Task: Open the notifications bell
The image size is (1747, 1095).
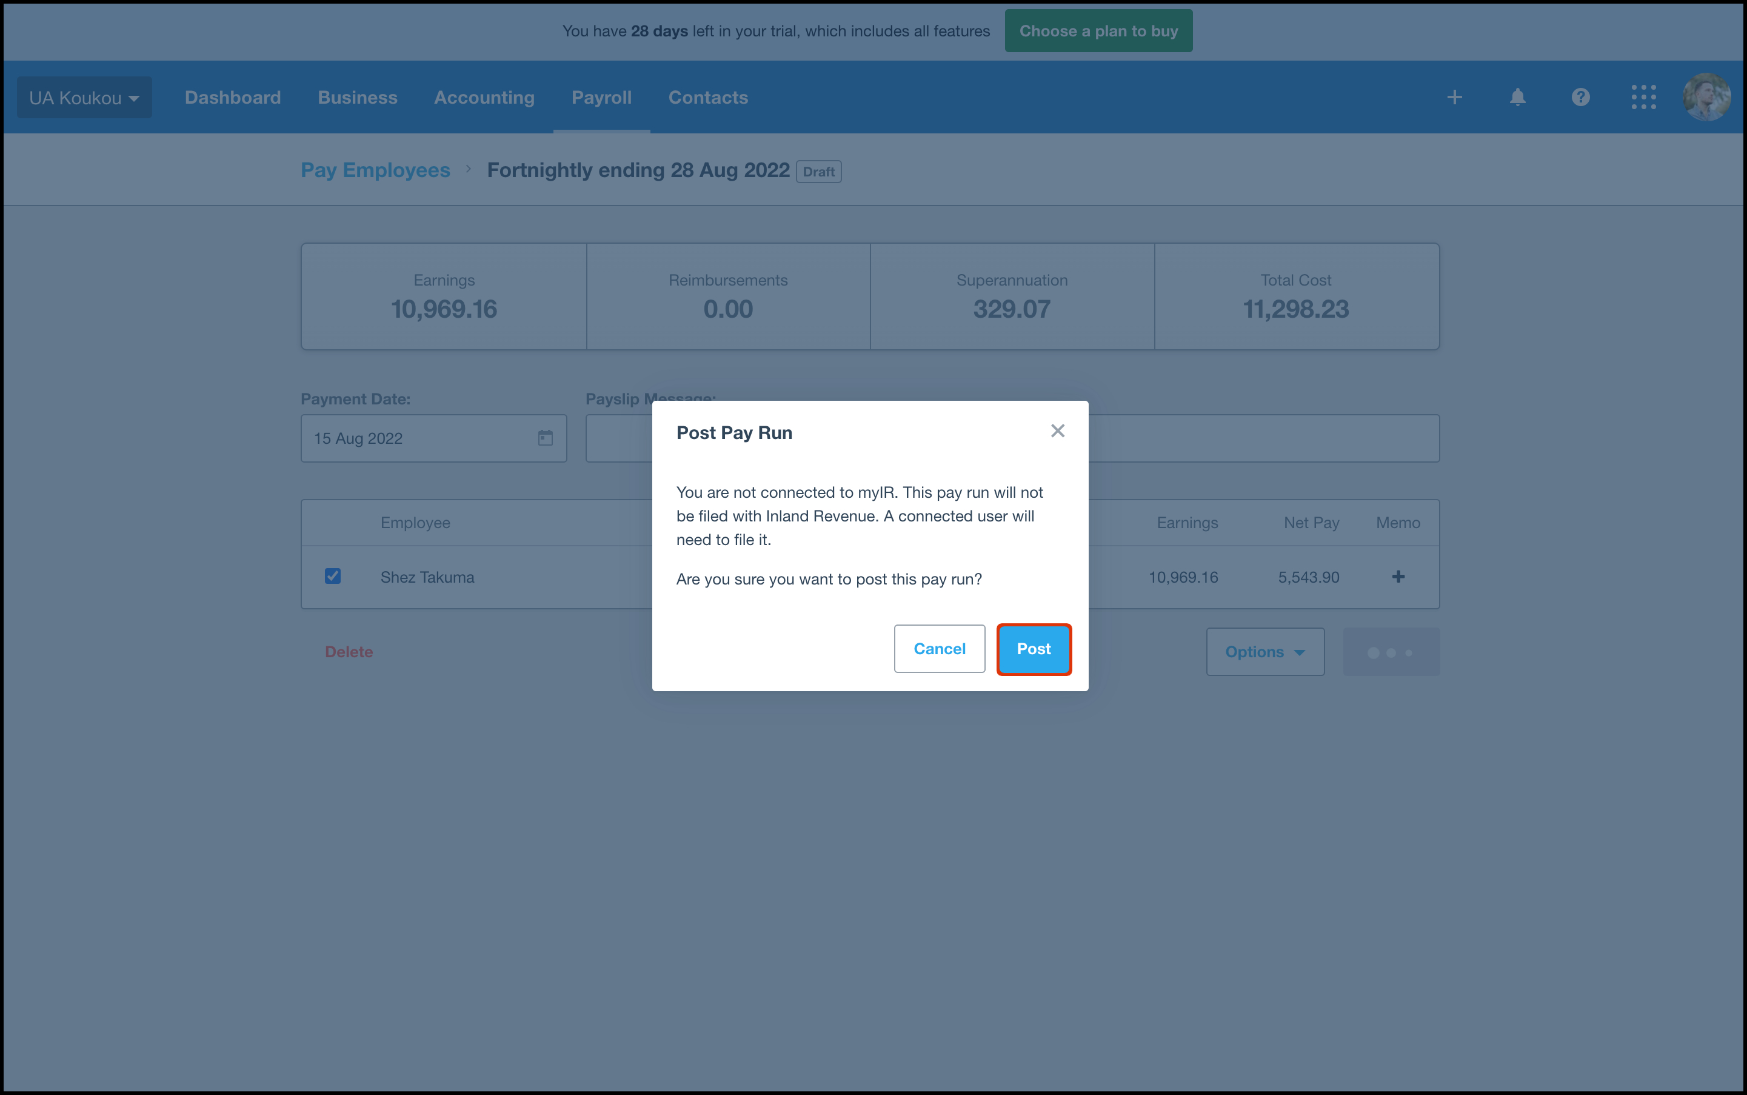Action: click(1517, 97)
